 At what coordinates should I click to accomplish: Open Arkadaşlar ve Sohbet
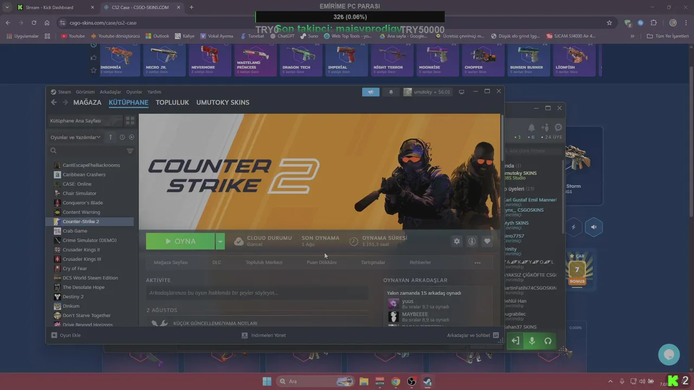tap(473, 335)
